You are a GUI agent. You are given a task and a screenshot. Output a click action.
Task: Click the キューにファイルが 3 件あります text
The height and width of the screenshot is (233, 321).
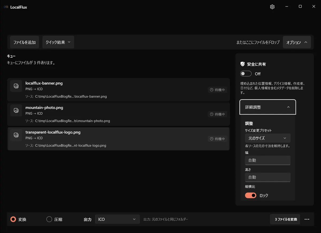click(x=31, y=63)
